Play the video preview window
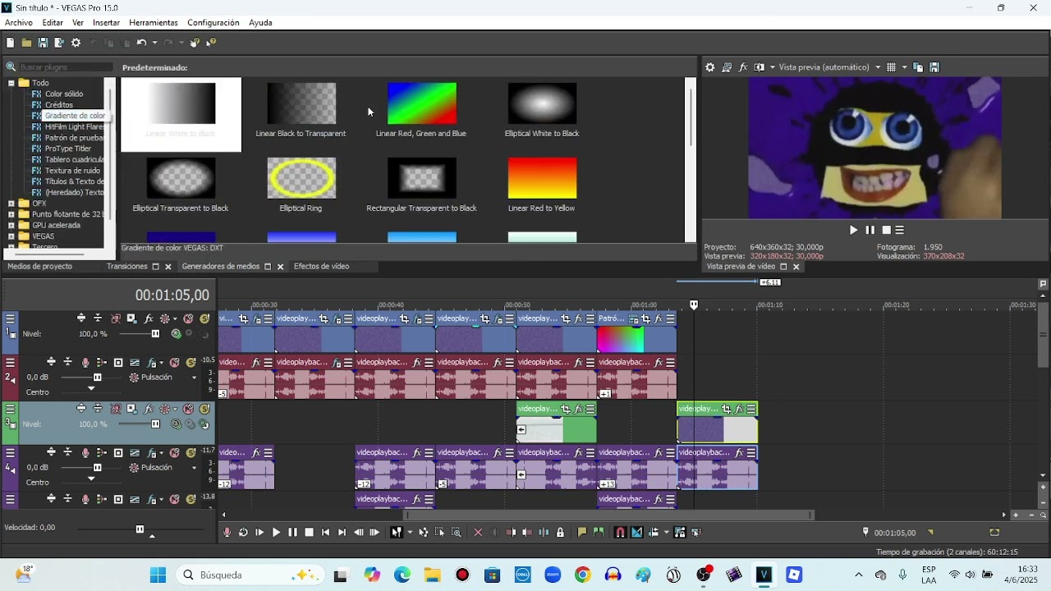 pyautogui.click(x=853, y=231)
